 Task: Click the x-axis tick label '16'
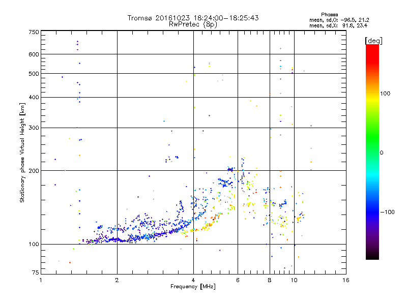346,280
